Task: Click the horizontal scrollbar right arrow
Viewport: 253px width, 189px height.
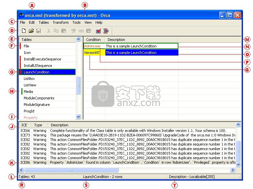Action: click(233, 170)
